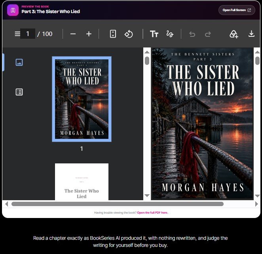The width and height of the screenshot is (262, 254).
Task: Click the redo arrow icon
Action: pos(208,34)
